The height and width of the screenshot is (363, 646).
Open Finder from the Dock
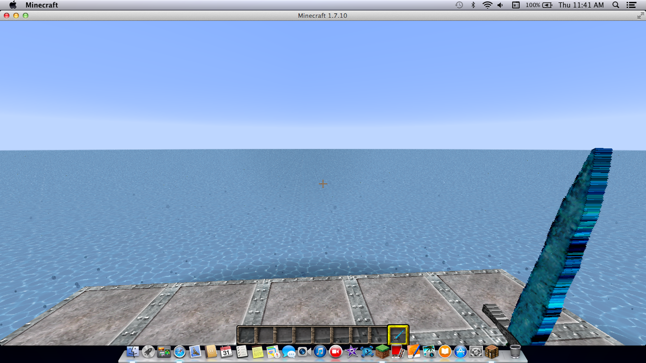[133, 352]
